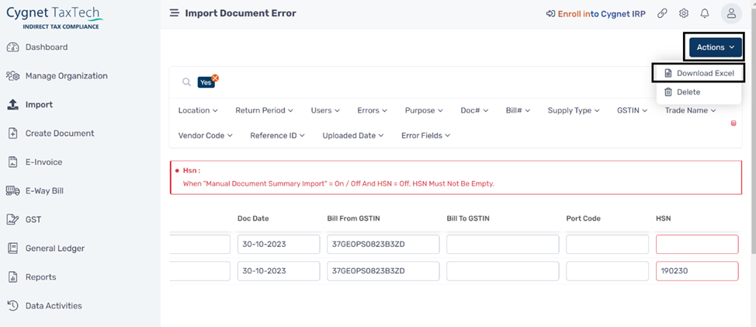Open Reports in the sidebar

click(x=40, y=277)
